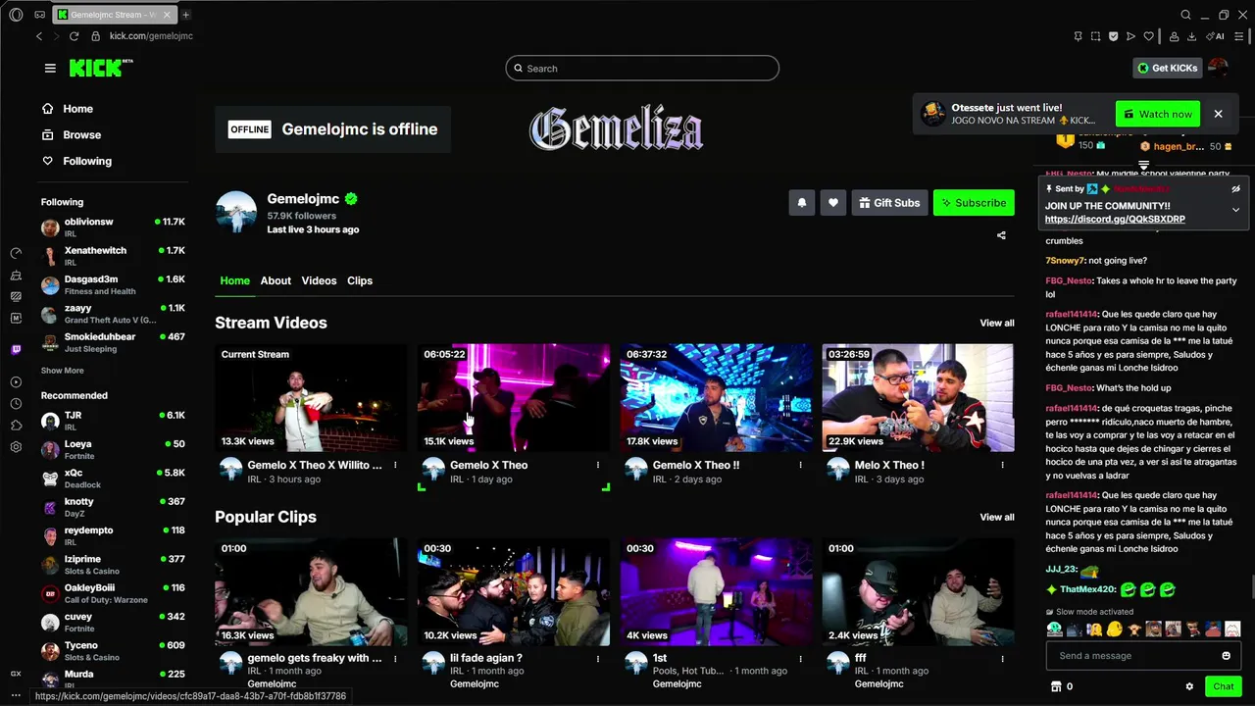Image resolution: width=1255 pixels, height=706 pixels.
Task: Open xQc in Recommended channels
Action: pos(113,479)
